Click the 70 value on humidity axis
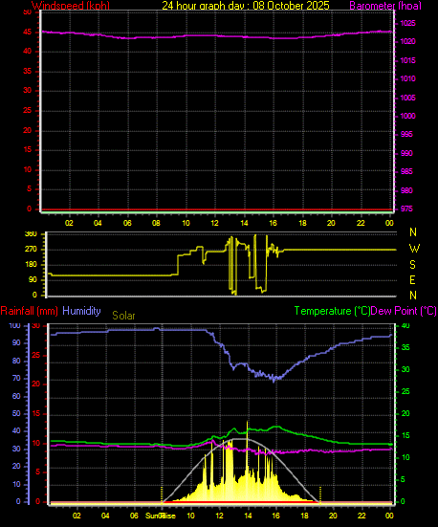This screenshot has width=438, height=527. point(16,379)
